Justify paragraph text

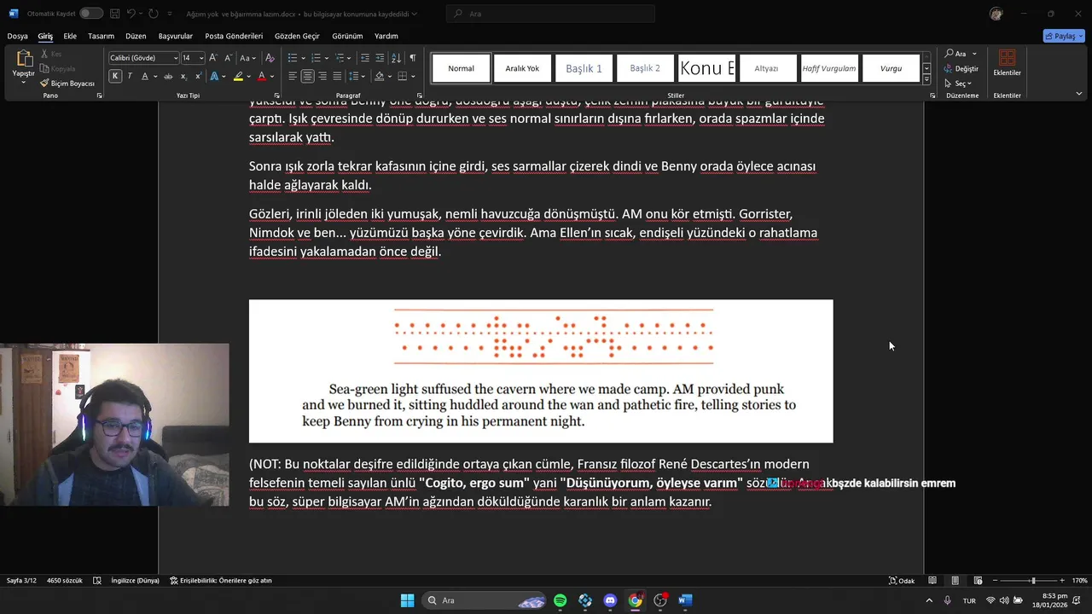click(338, 76)
